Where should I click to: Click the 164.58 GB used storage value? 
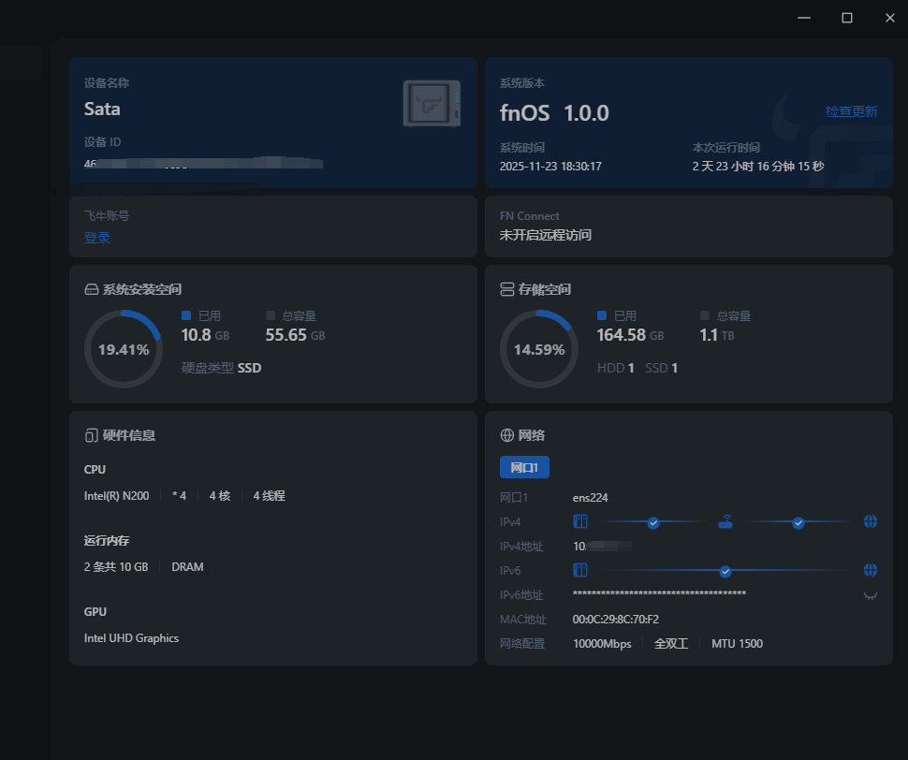click(630, 335)
